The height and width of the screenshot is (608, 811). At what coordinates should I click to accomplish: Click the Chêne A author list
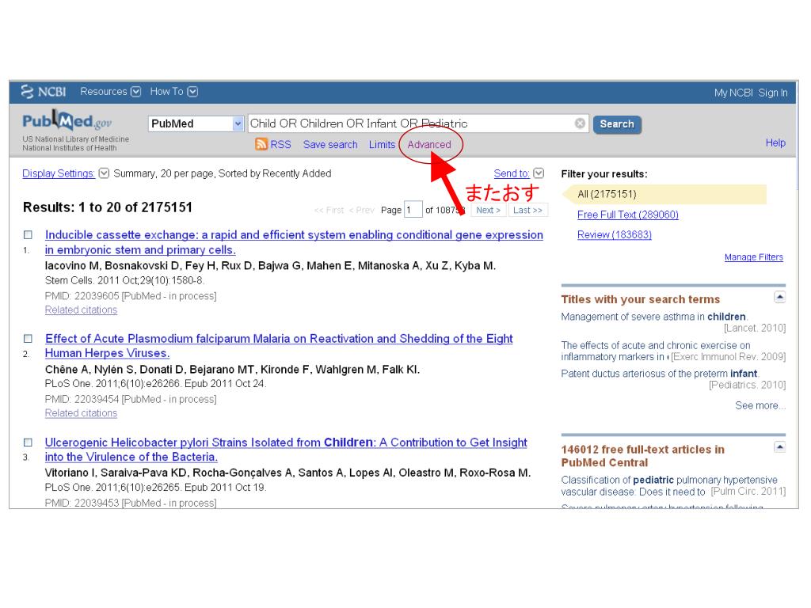(232, 370)
